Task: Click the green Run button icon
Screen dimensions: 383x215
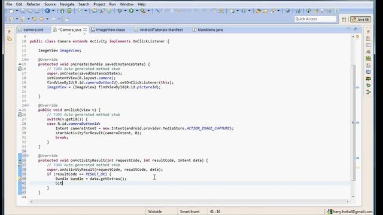Action: pyautogui.click(x=132, y=11)
